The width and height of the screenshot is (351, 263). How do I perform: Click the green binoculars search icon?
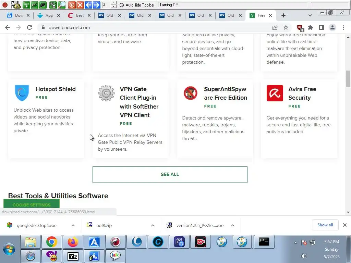pyautogui.click(x=43, y=5)
